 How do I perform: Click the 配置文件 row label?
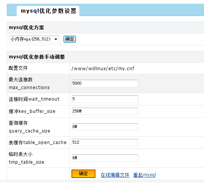point(18,68)
